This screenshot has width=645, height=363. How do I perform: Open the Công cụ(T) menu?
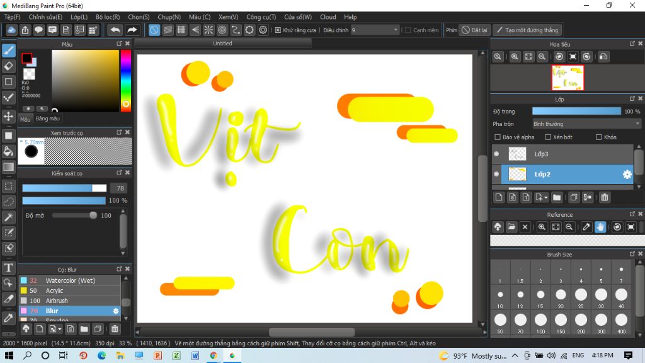coord(261,17)
